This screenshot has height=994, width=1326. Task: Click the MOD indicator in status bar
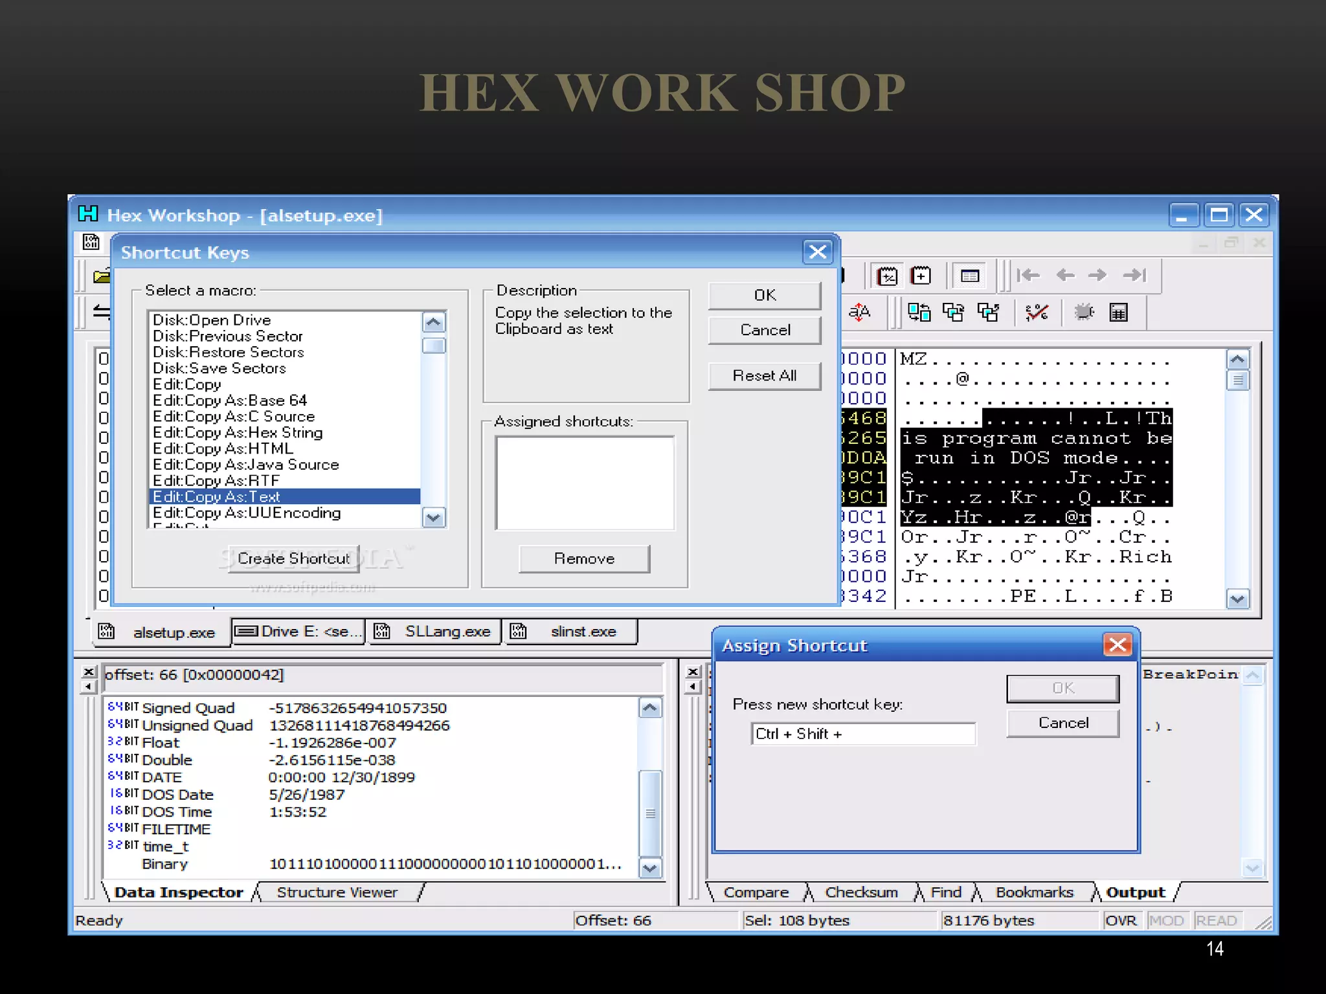[x=1167, y=920]
